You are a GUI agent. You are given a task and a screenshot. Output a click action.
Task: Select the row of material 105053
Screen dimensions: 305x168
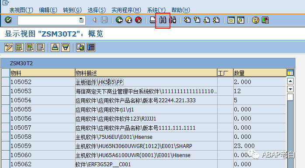(6, 91)
